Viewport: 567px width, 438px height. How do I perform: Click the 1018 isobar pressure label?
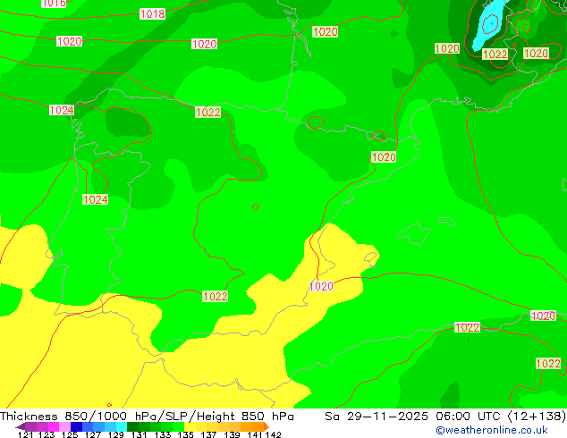152,14
